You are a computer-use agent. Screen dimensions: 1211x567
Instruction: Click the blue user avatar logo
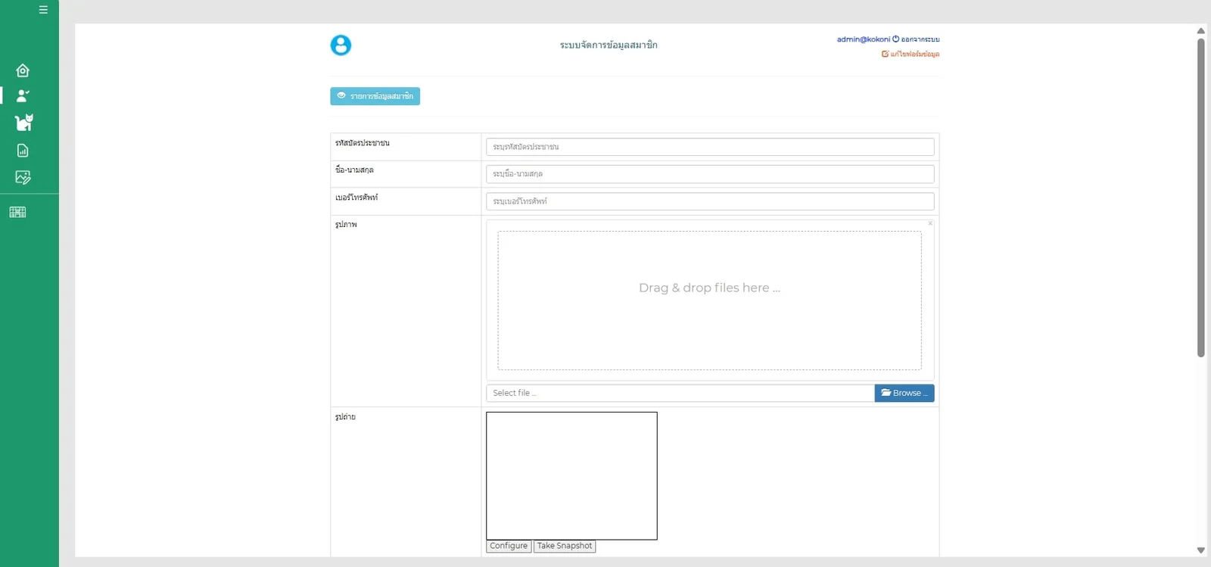point(341,45)
